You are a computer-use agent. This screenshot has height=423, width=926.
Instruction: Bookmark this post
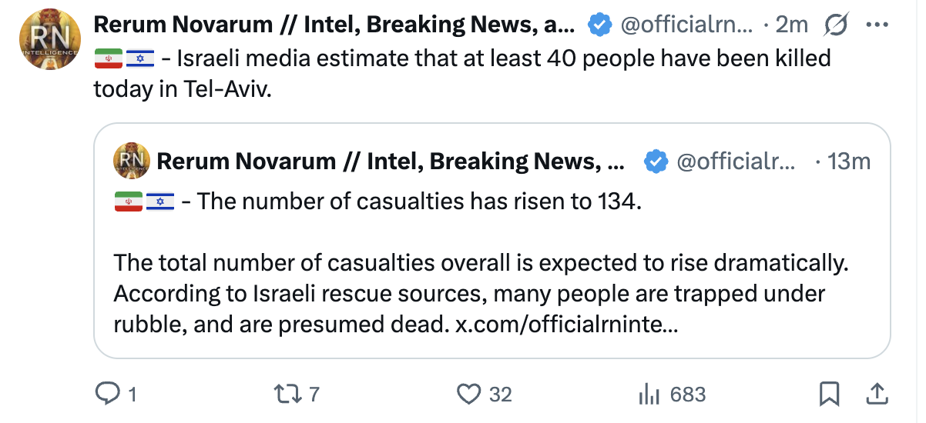coord(829,395)
